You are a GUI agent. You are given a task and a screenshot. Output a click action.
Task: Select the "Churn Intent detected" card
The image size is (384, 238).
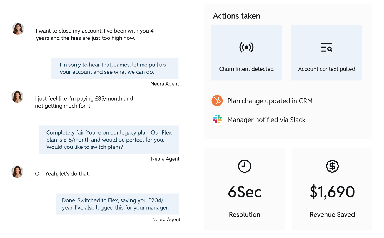point(246,53)
